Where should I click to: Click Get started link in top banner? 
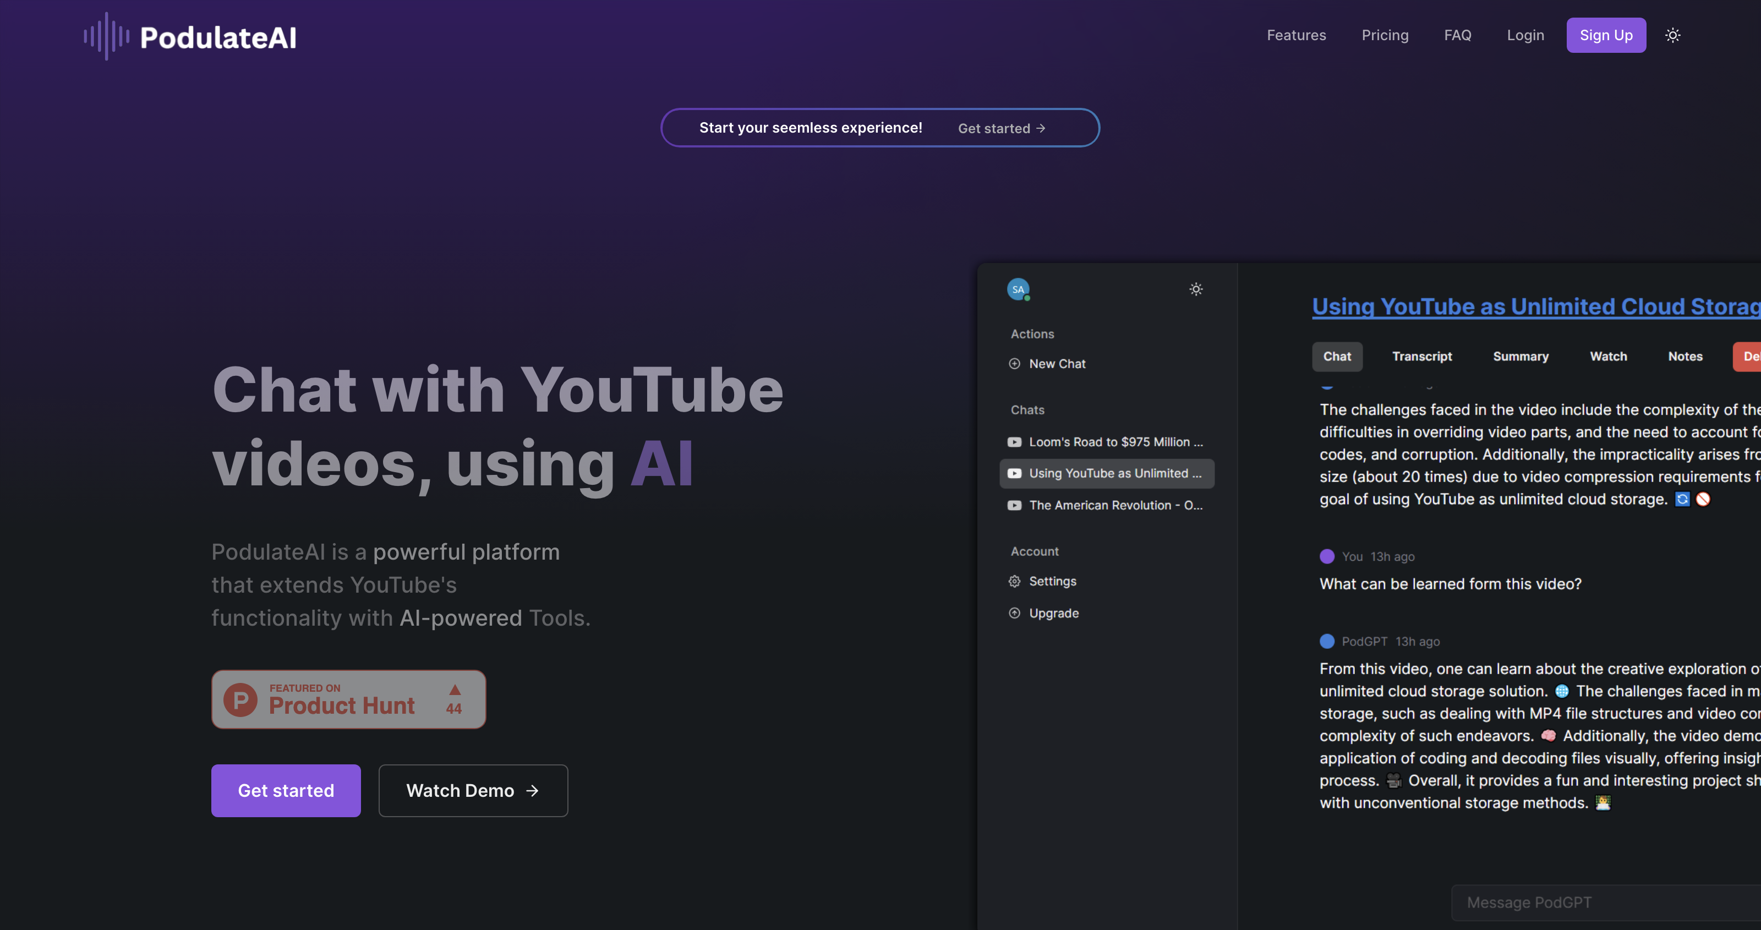click(1002, 129)
